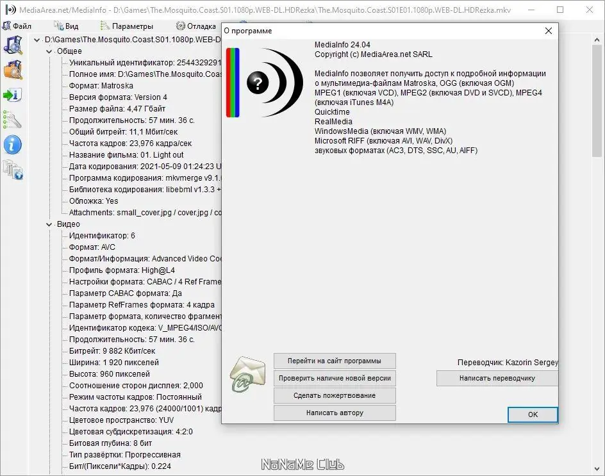Open the Параметры menu

pyautogui.click(x=127, y=26)
